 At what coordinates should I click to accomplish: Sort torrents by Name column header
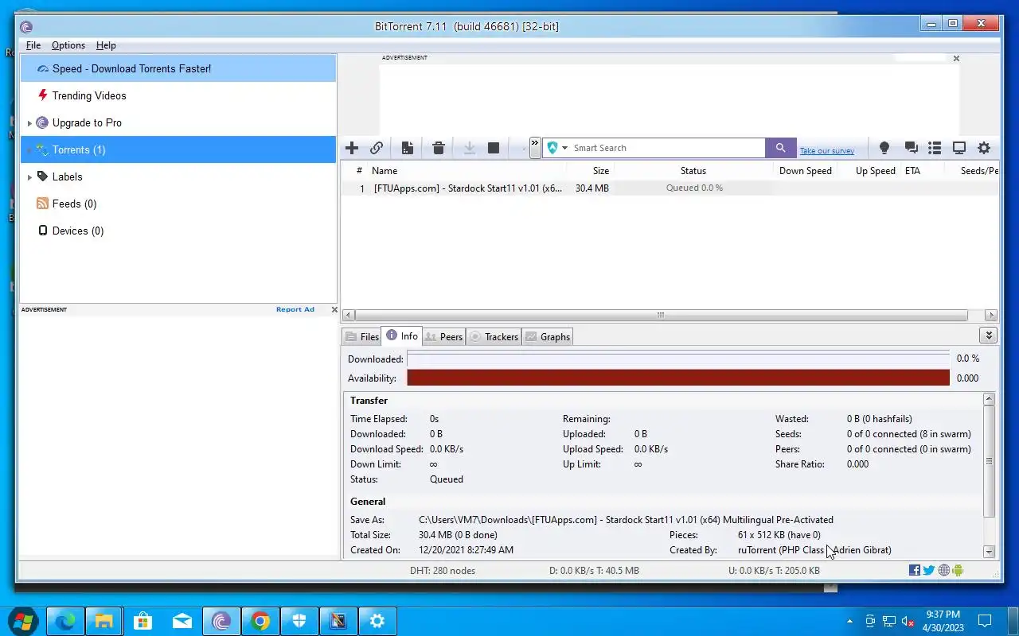click(x=467, y=170)
